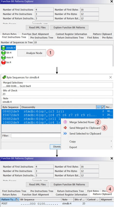This screenshot has width=114, height=207.
Task: Select the mov:4 tree node
Action: [x=10, y=57]
